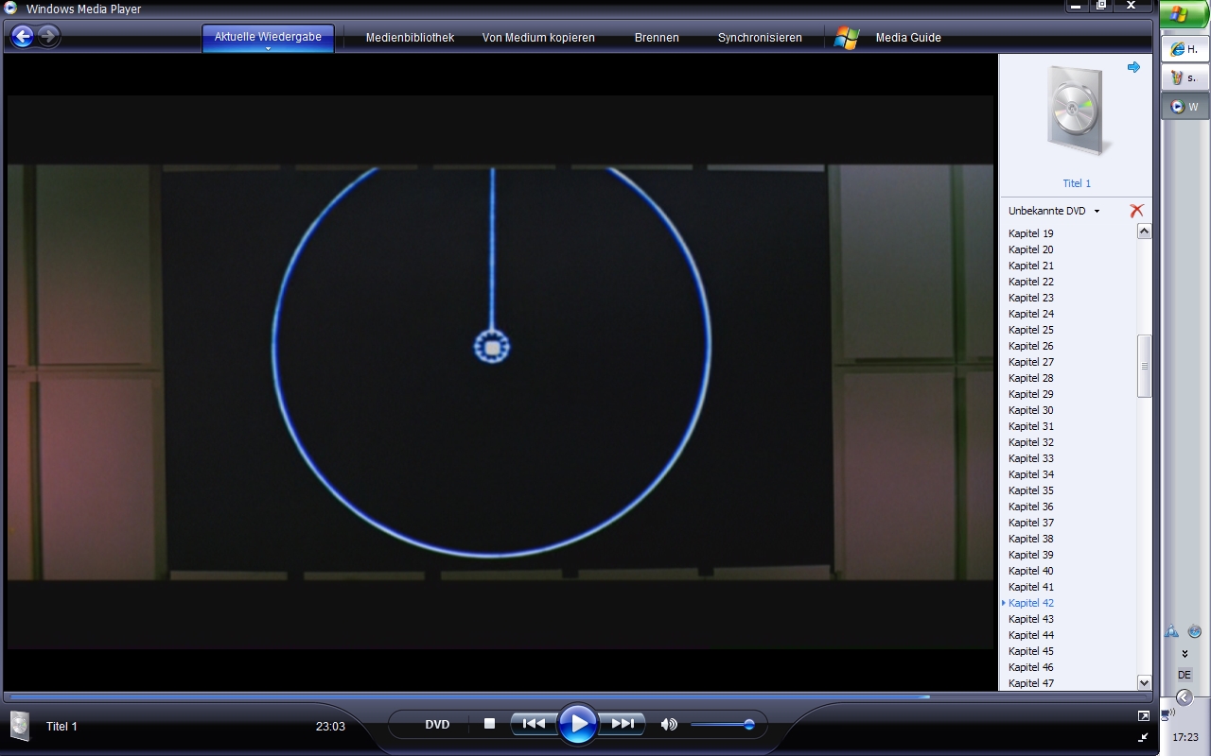This screenshot has width=1211, height=756.
Task: Expand the Aktuelle Wiedergabe tab arrow
Action: [x=268, y=48]
